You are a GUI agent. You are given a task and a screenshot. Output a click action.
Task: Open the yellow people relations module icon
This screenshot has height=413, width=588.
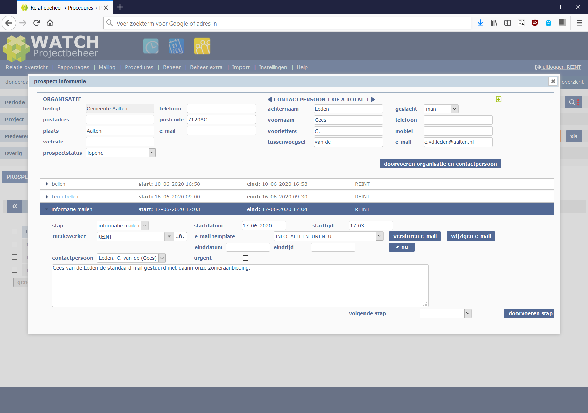point(202,46)
